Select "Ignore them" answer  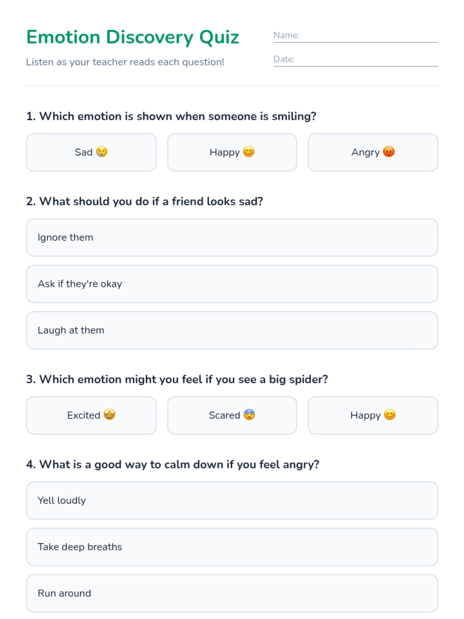[x=232, y=238]
